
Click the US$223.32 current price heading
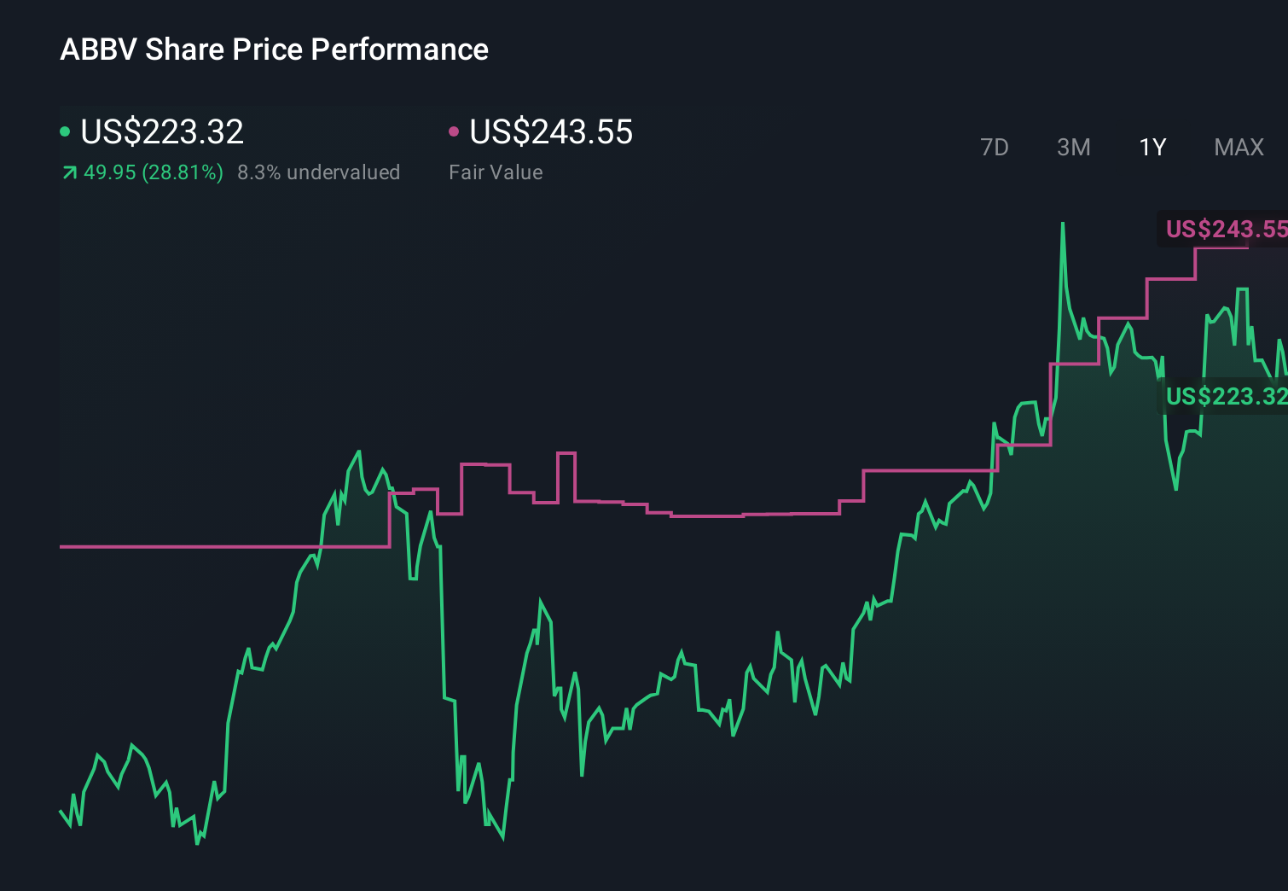161,132
